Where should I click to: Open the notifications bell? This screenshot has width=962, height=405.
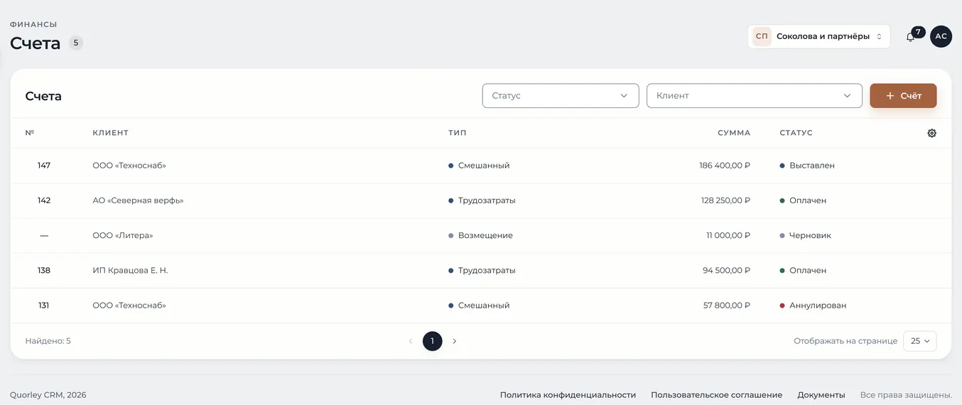910,37
